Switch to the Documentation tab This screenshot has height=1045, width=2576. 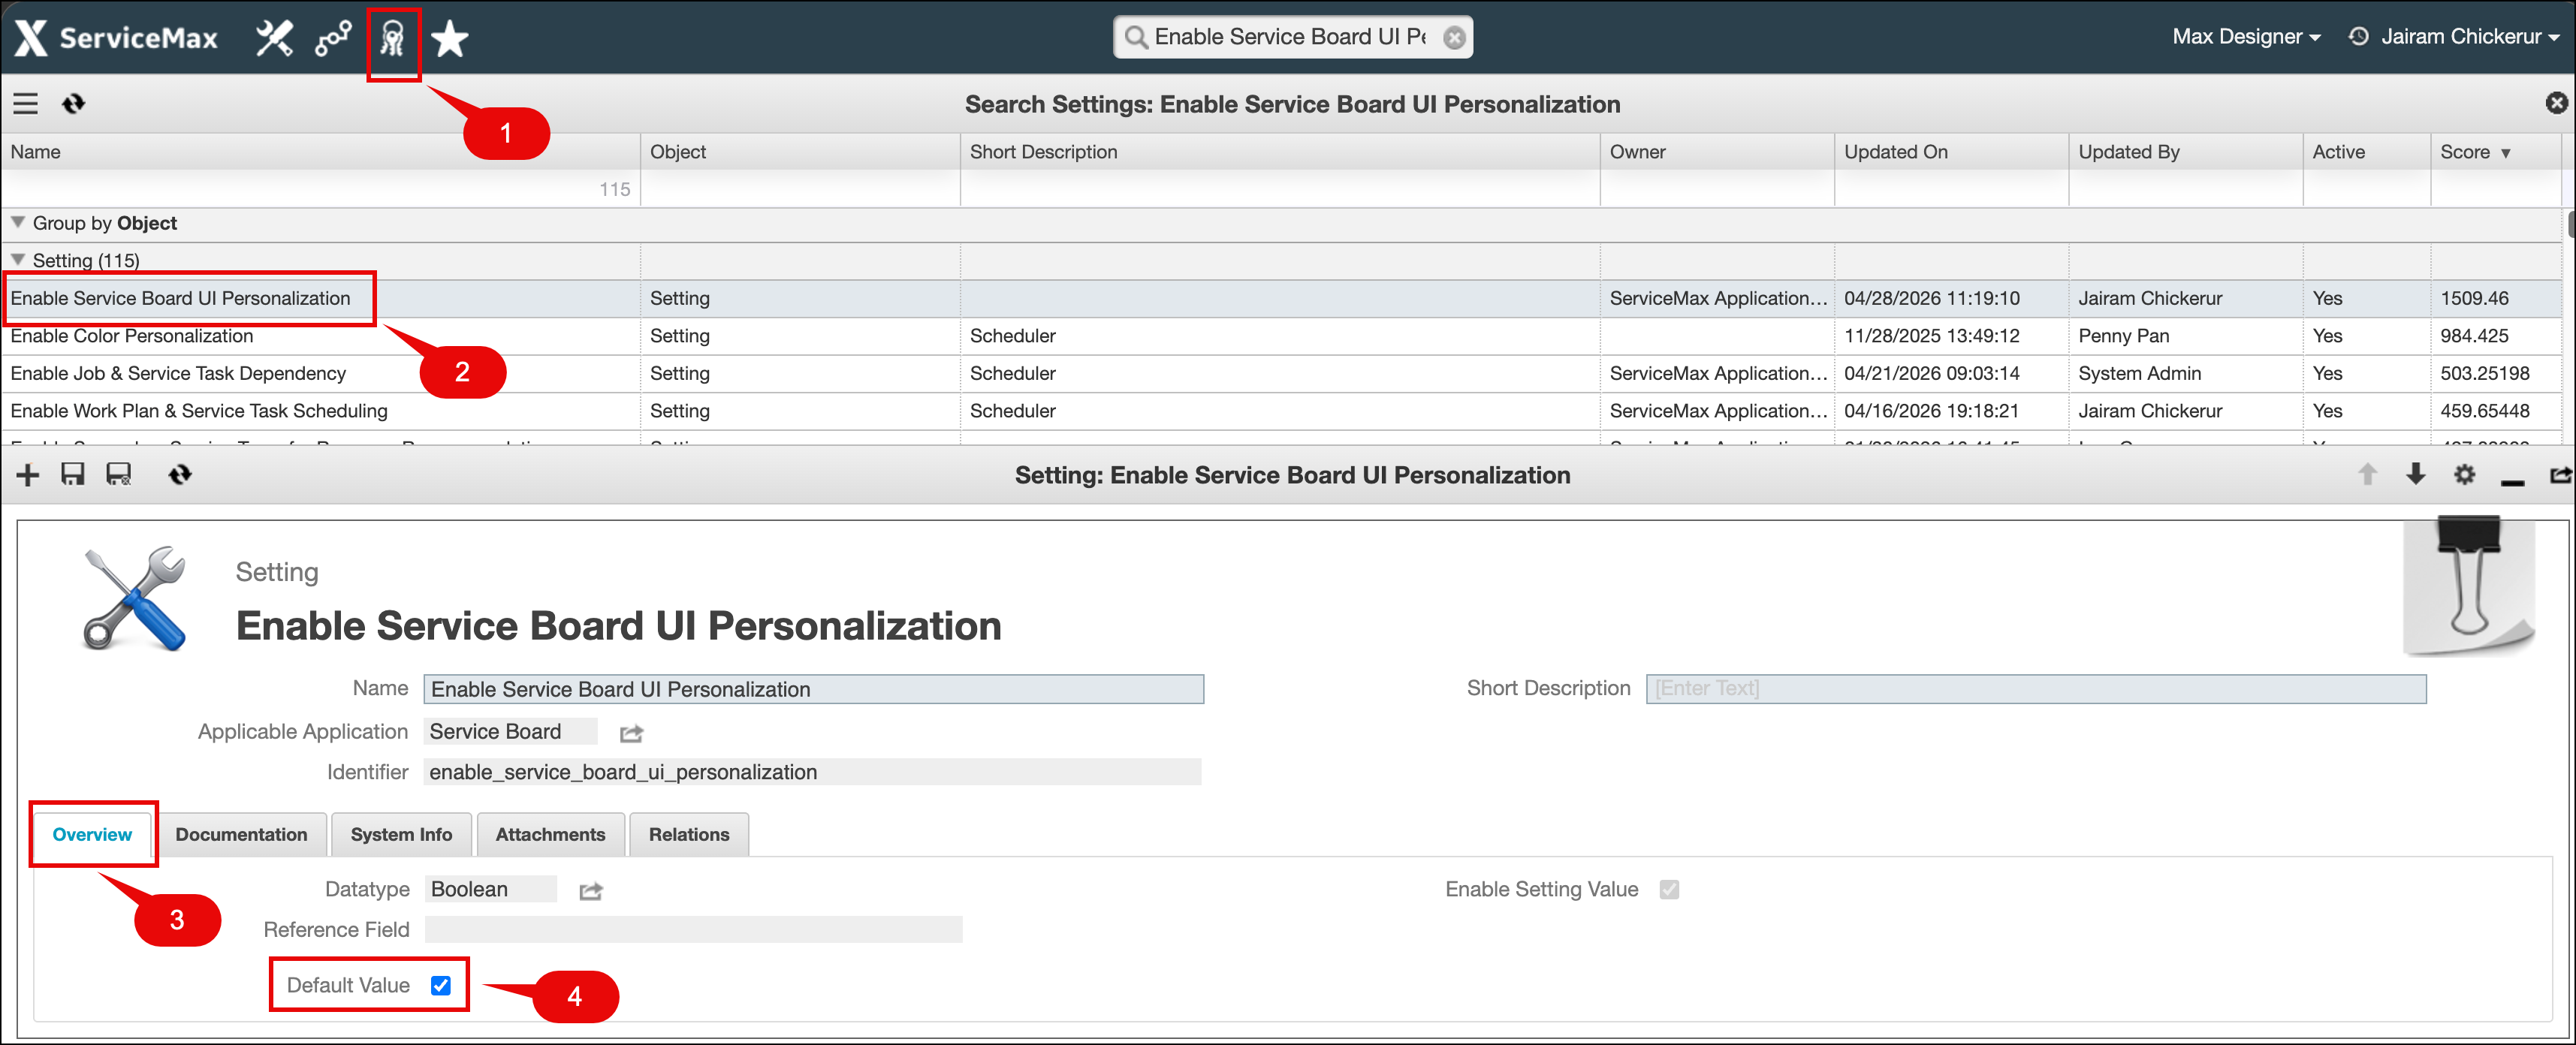pyautogui.click(x=241, y=834)
